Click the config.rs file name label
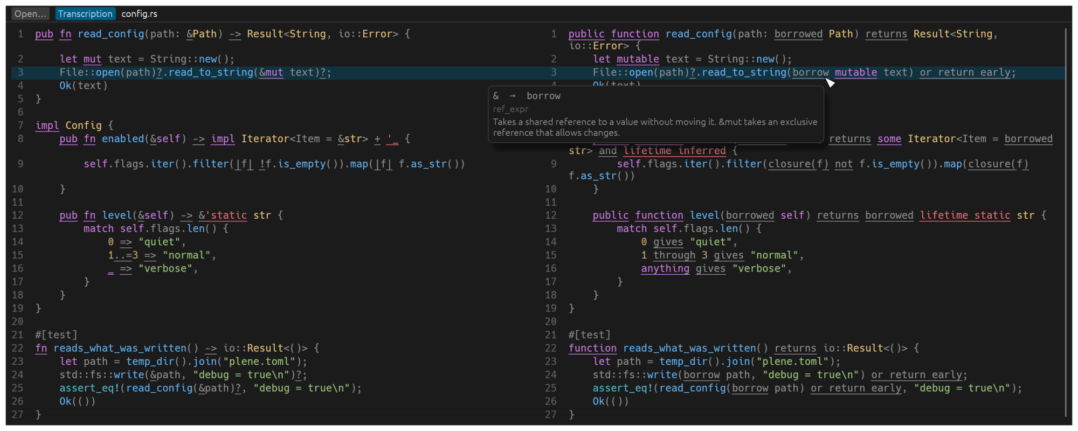This screenshot has width=1078, height=431. click(140, 13)
